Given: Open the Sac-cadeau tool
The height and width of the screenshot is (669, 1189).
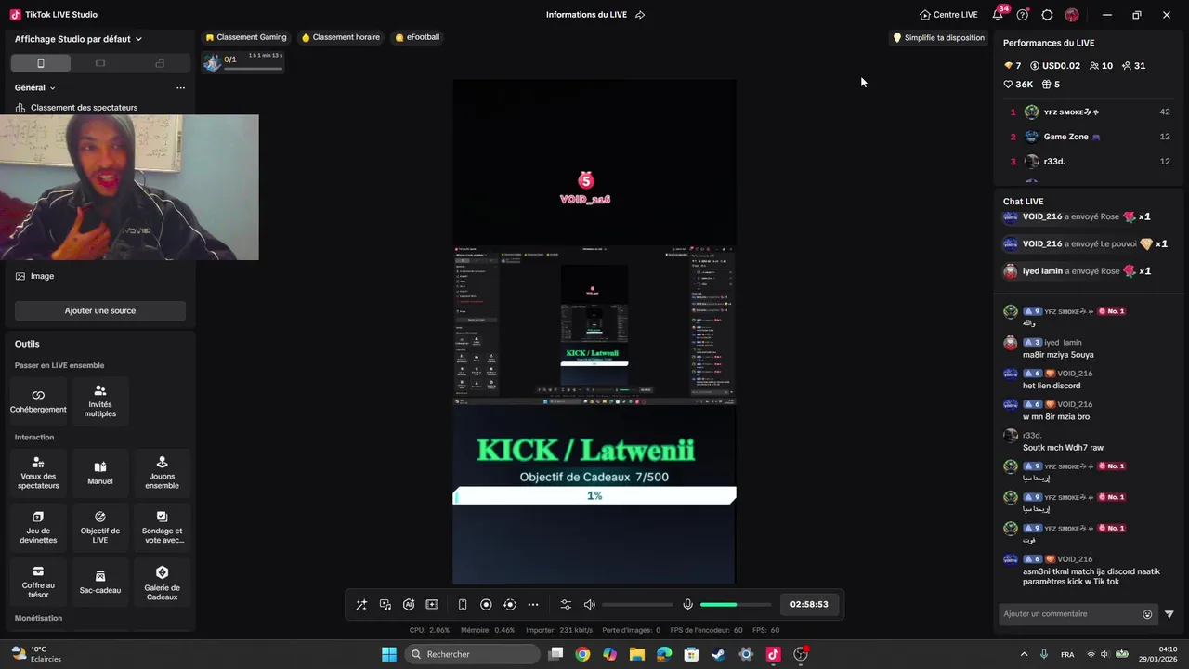Looking at the screenshot, I should coord(100,583).
